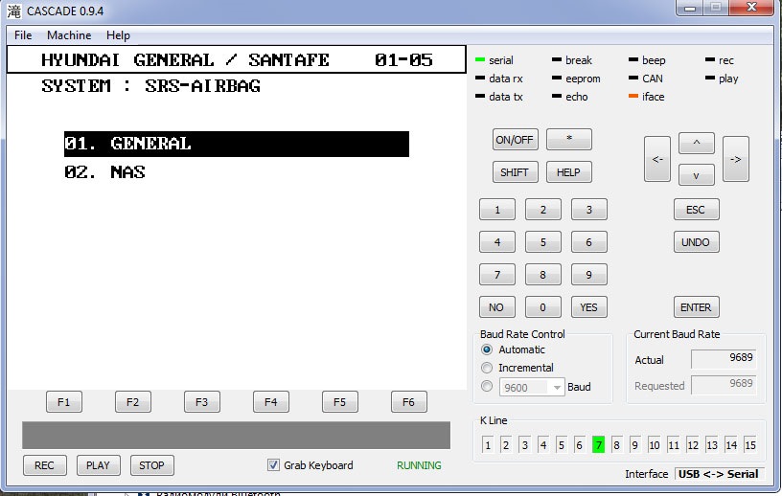The image size is (782, 496).
Task: Click keypad digit 1
Action: tap(497, 210)
